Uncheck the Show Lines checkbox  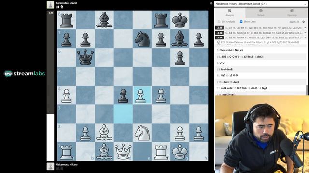(x=241, y=22)
